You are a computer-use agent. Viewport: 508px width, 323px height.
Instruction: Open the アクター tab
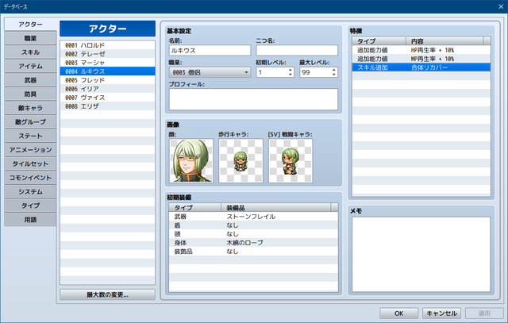30,25
